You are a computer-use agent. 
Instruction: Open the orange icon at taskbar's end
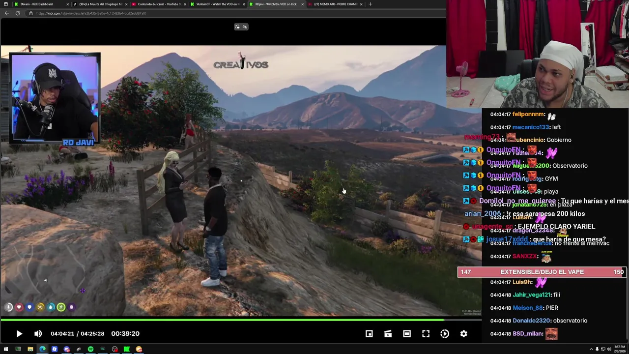coord(139,349)
